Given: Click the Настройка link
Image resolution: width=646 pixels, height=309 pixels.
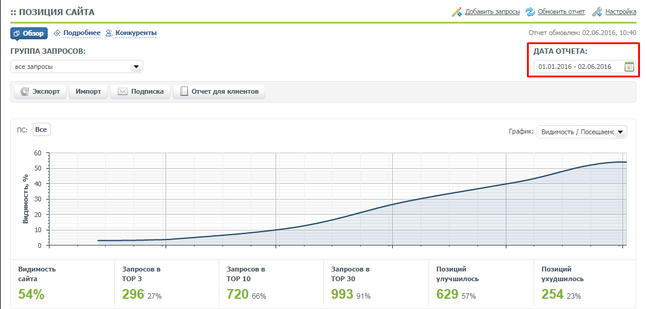Looking at the screenshot, I should 621,11.
